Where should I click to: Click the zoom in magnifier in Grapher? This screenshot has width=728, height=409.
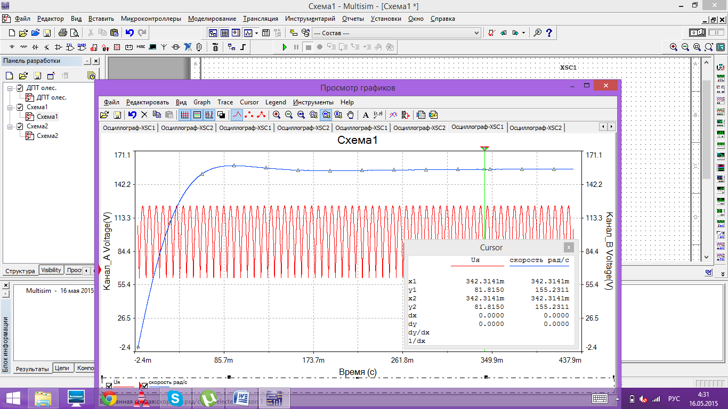coord(277,114)
